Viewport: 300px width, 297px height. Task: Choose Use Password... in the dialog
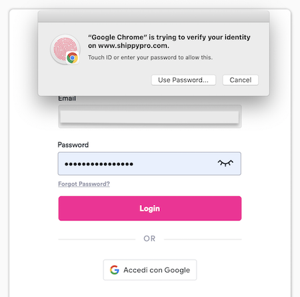[x=183, y=80]
